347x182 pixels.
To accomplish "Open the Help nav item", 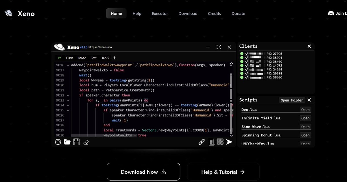I will pyautogui.click(x=137, y=13).
